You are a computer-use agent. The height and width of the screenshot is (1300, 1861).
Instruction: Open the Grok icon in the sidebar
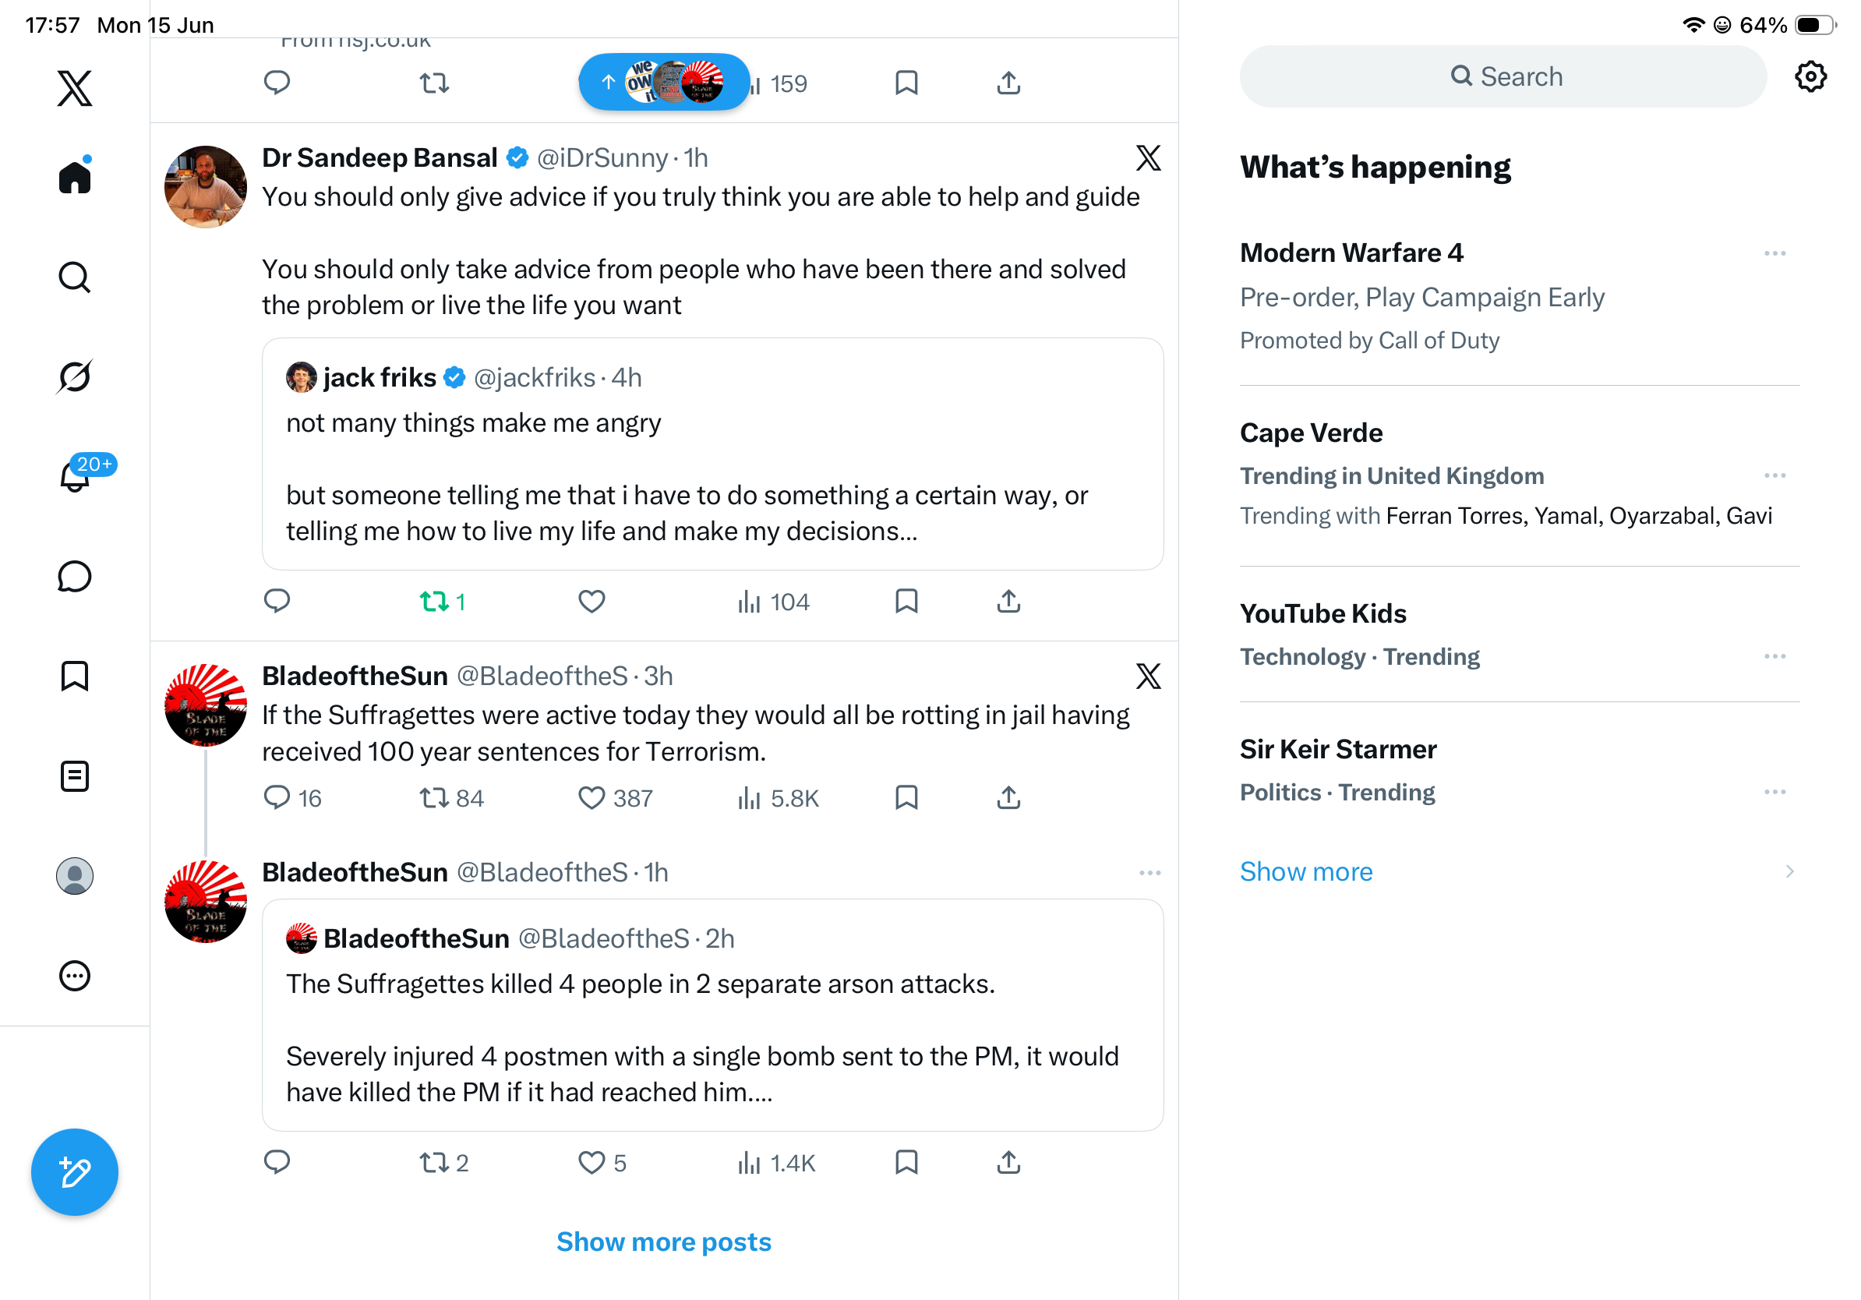click(75, 377)
